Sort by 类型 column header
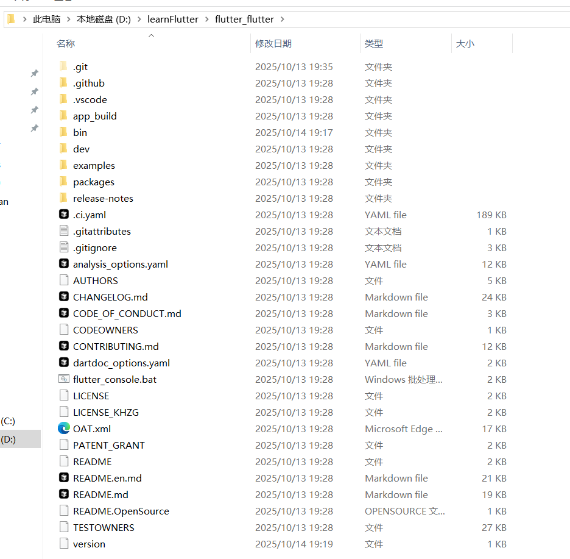 (x=374, y=44)
